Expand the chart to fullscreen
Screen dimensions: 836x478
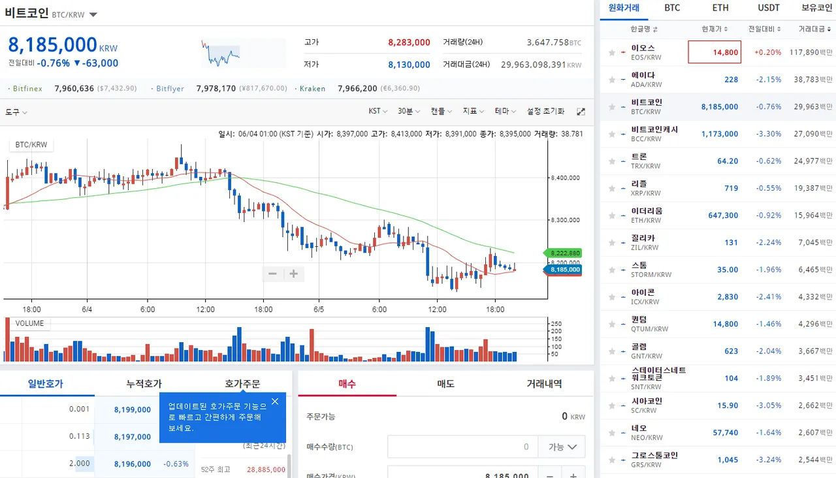click(581, 112)
